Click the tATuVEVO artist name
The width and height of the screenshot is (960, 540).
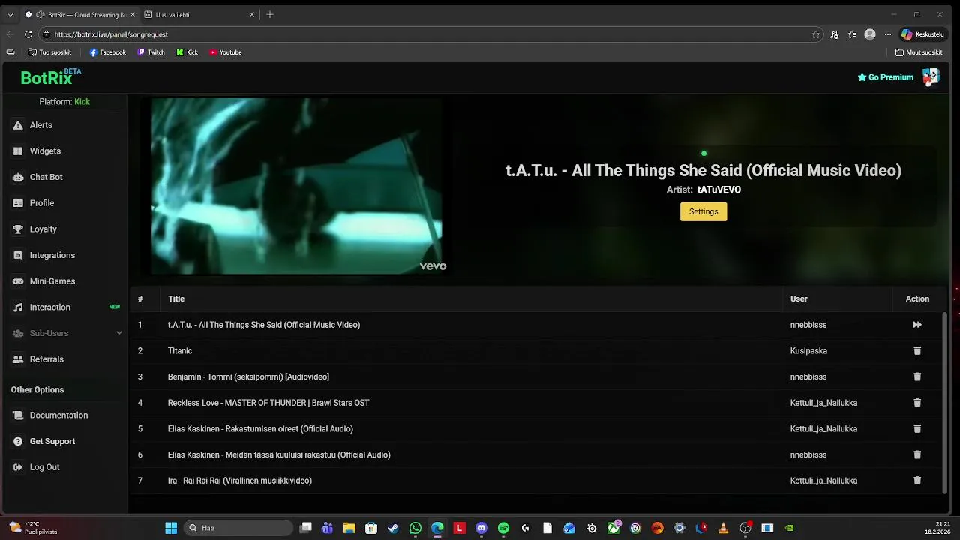[718, 190]
